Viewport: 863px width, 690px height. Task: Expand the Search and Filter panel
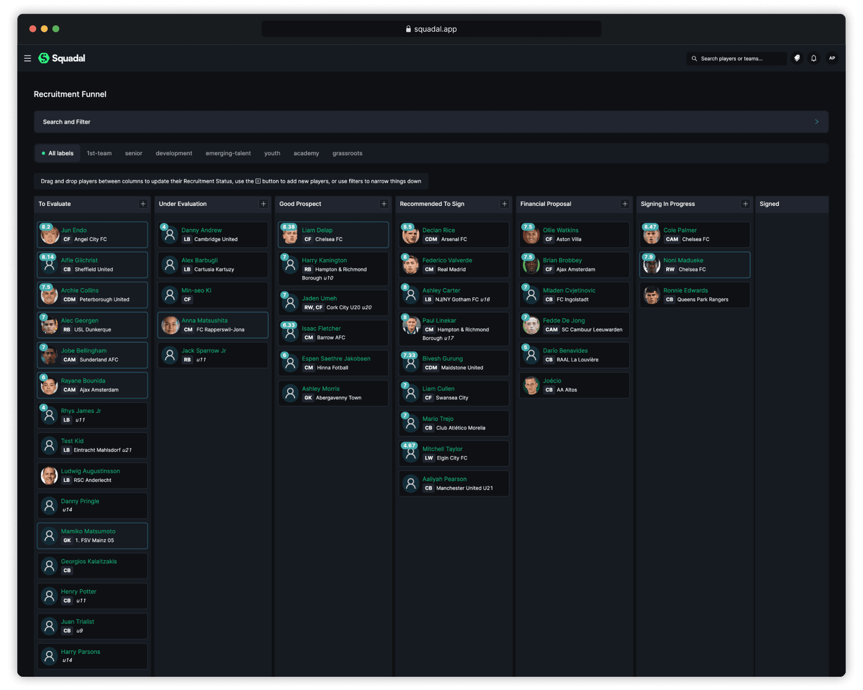pos(431,122)
